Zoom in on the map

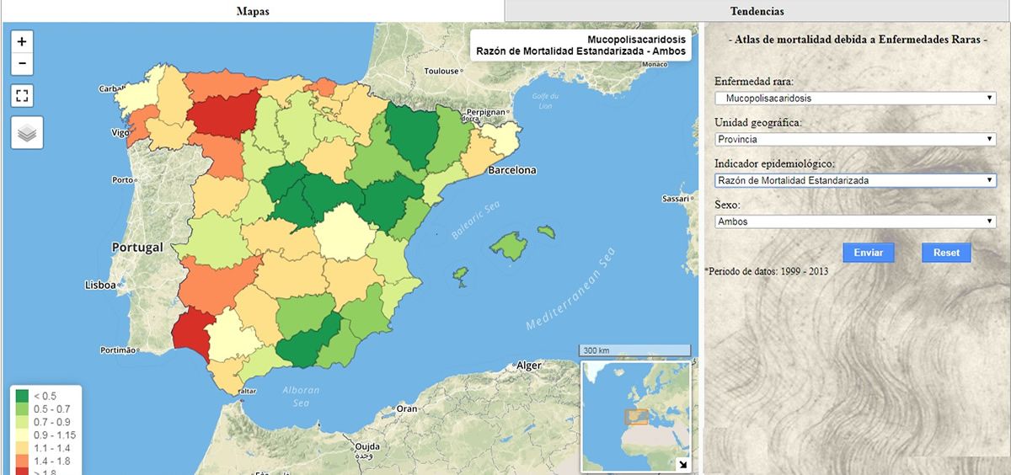22,41
